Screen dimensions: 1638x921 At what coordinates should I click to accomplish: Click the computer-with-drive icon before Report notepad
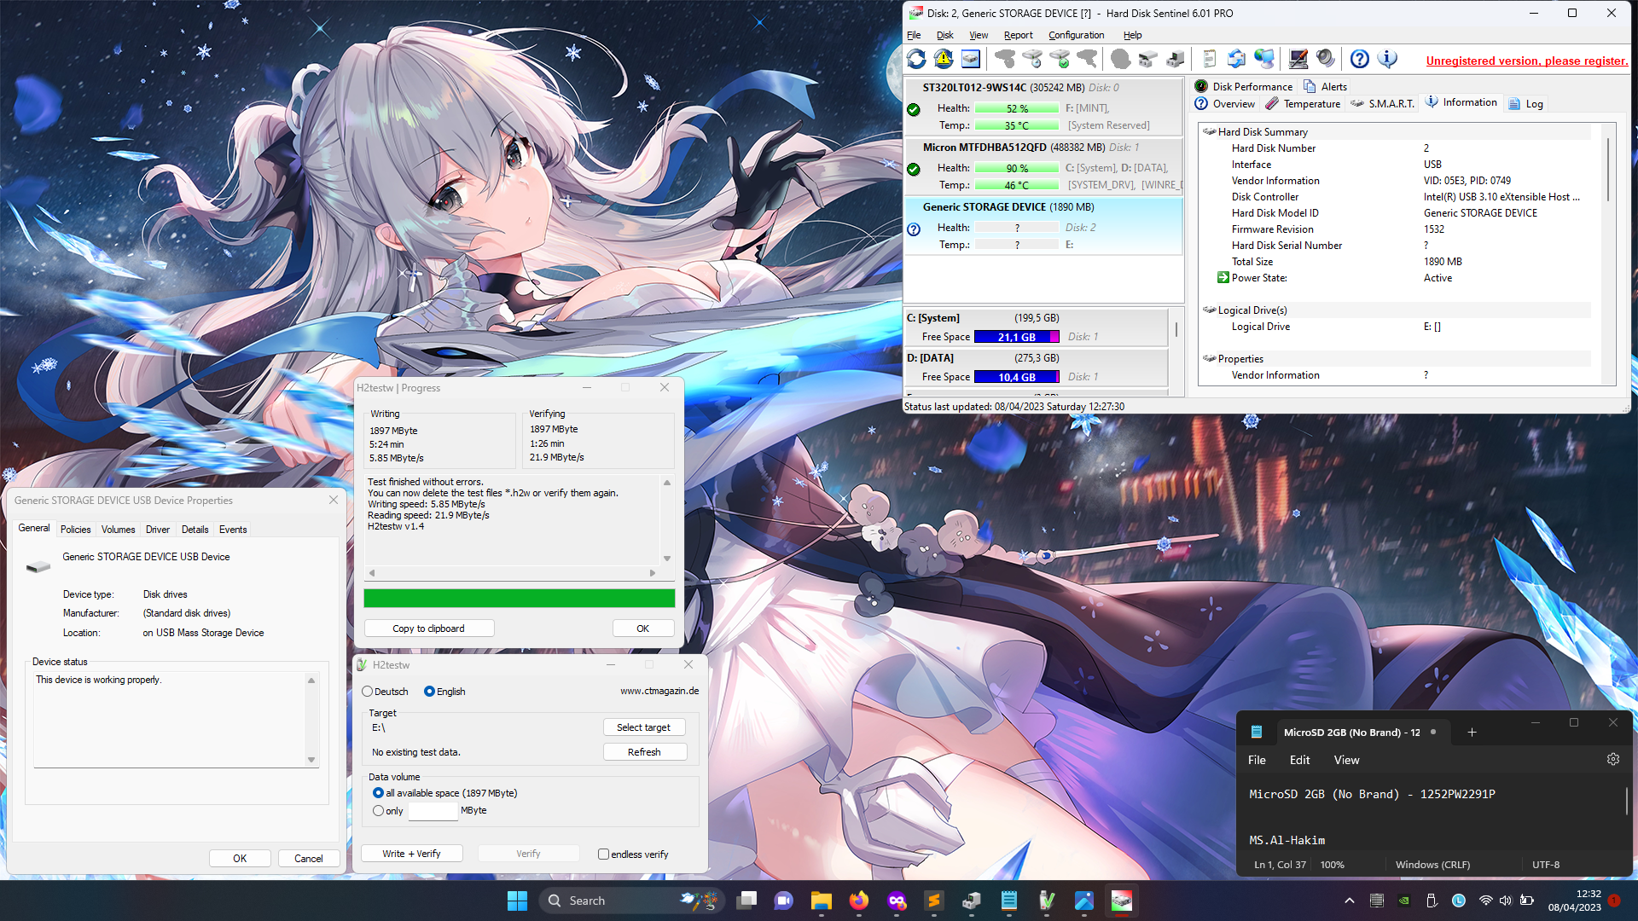click(1176, 59)
